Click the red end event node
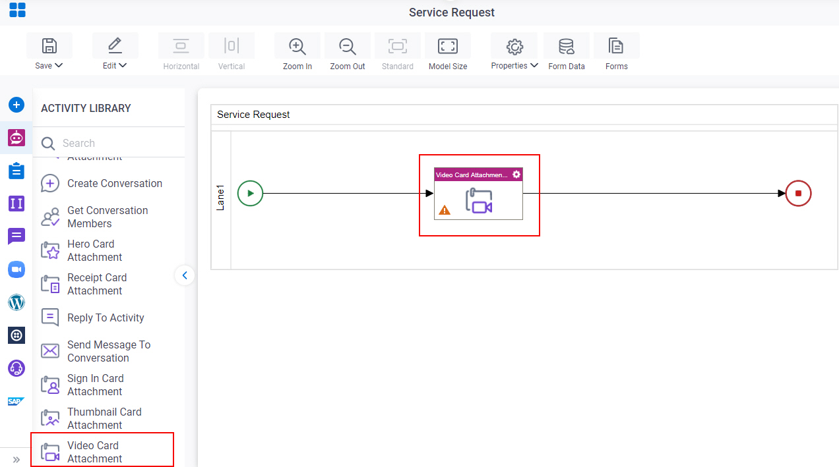This screenshot has width=839, height=467. 798,194
